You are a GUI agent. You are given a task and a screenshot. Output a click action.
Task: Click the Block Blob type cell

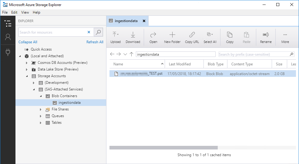coord(214,74)
